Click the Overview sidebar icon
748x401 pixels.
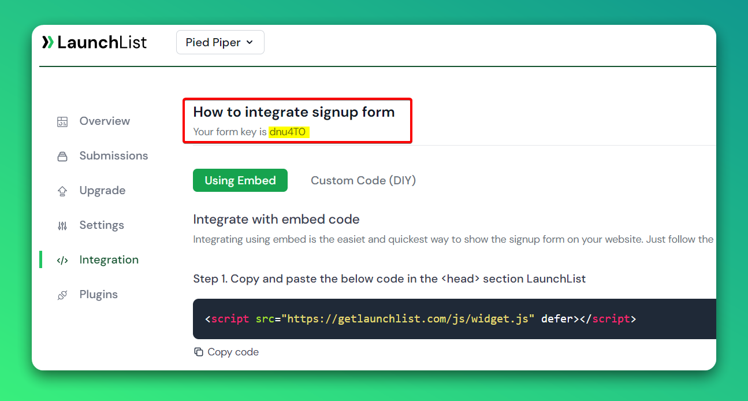point(62,121)
